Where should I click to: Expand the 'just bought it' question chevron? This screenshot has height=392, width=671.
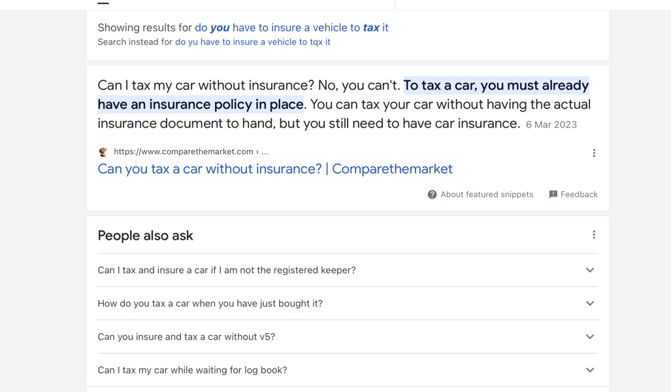[590, 304]
